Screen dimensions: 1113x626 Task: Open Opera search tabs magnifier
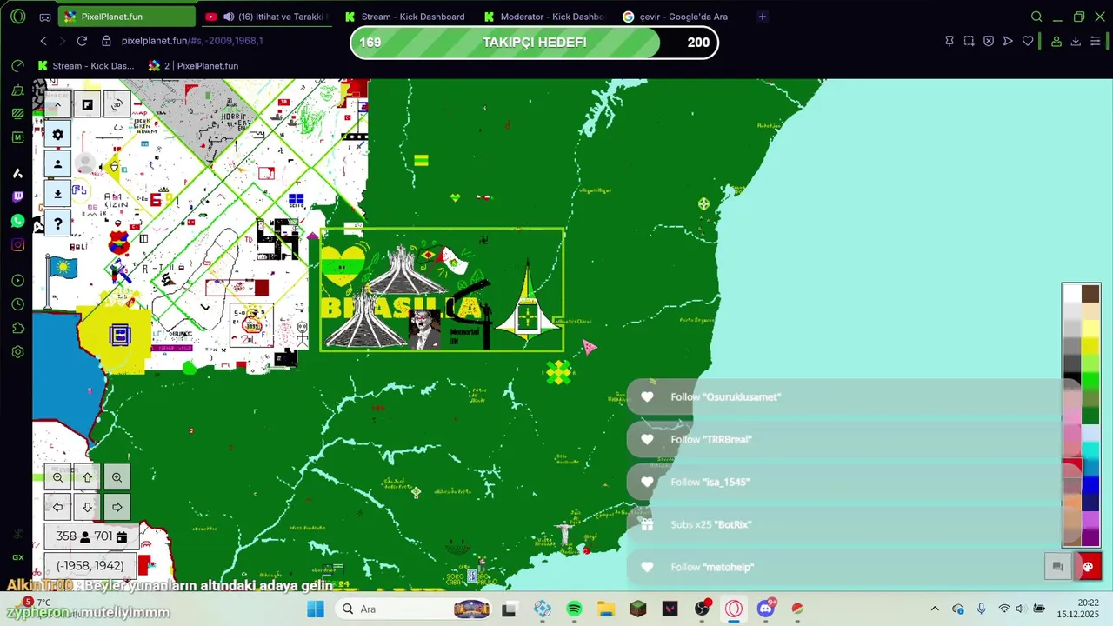tap(1036, 17)
